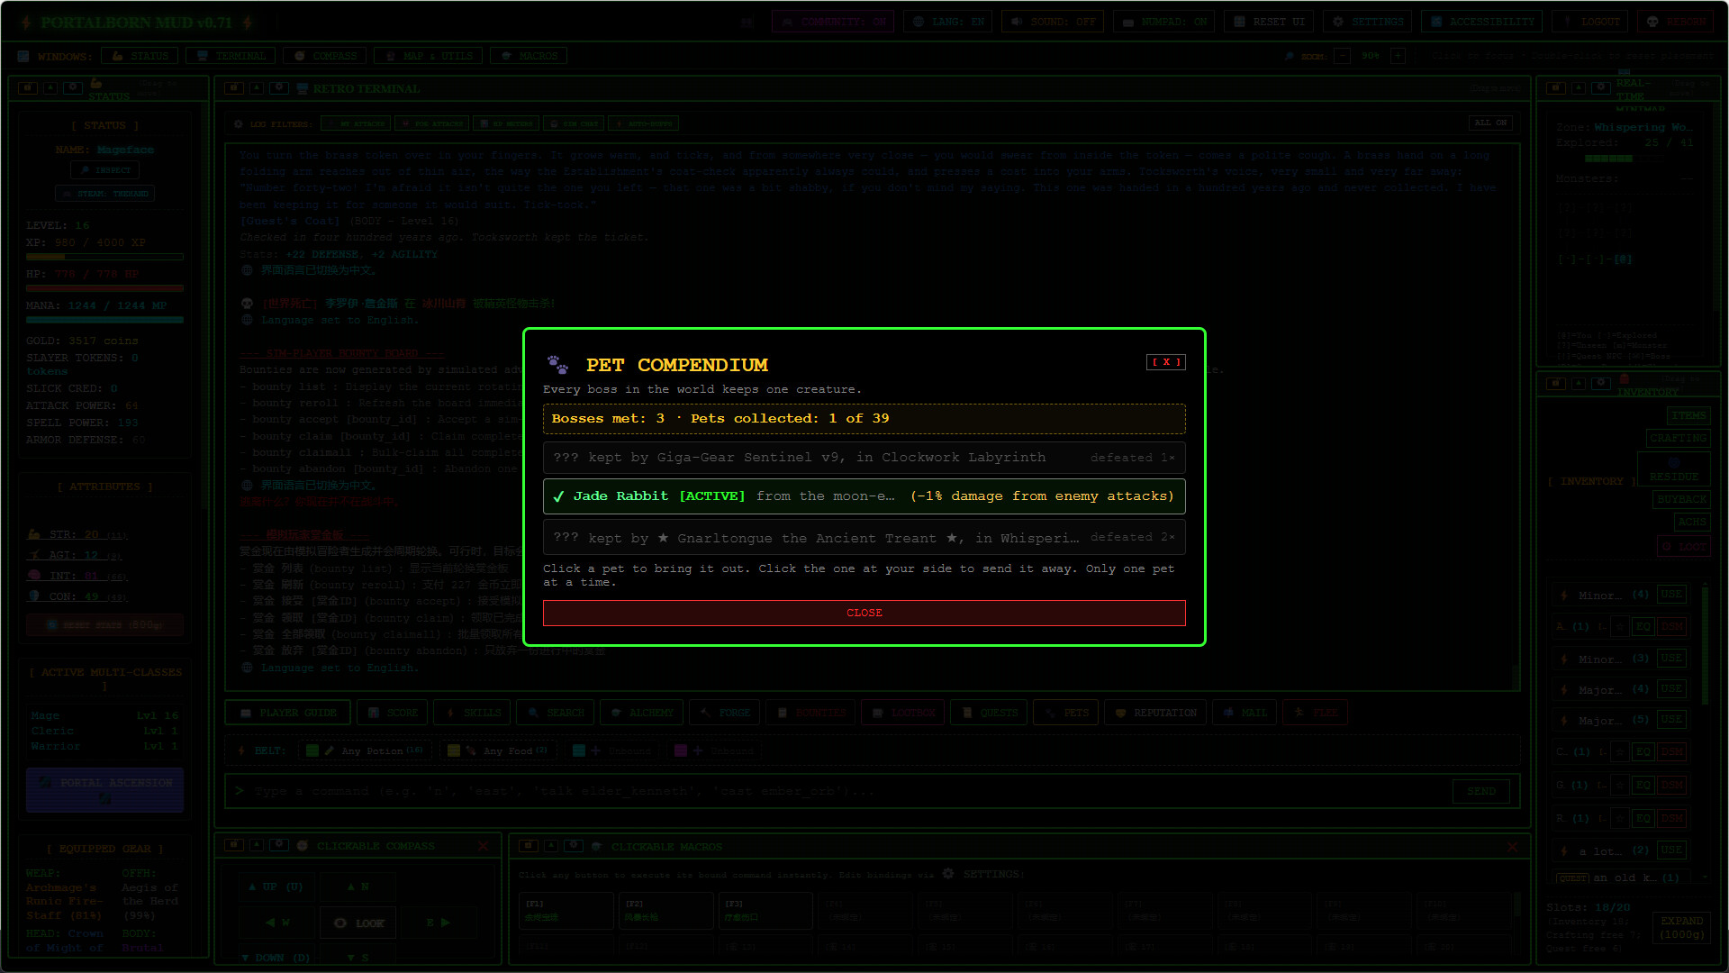Click the lock icon on Inventory panel
The width and height of the screenshot is (1729, 973).
[x=1556, y=383]
